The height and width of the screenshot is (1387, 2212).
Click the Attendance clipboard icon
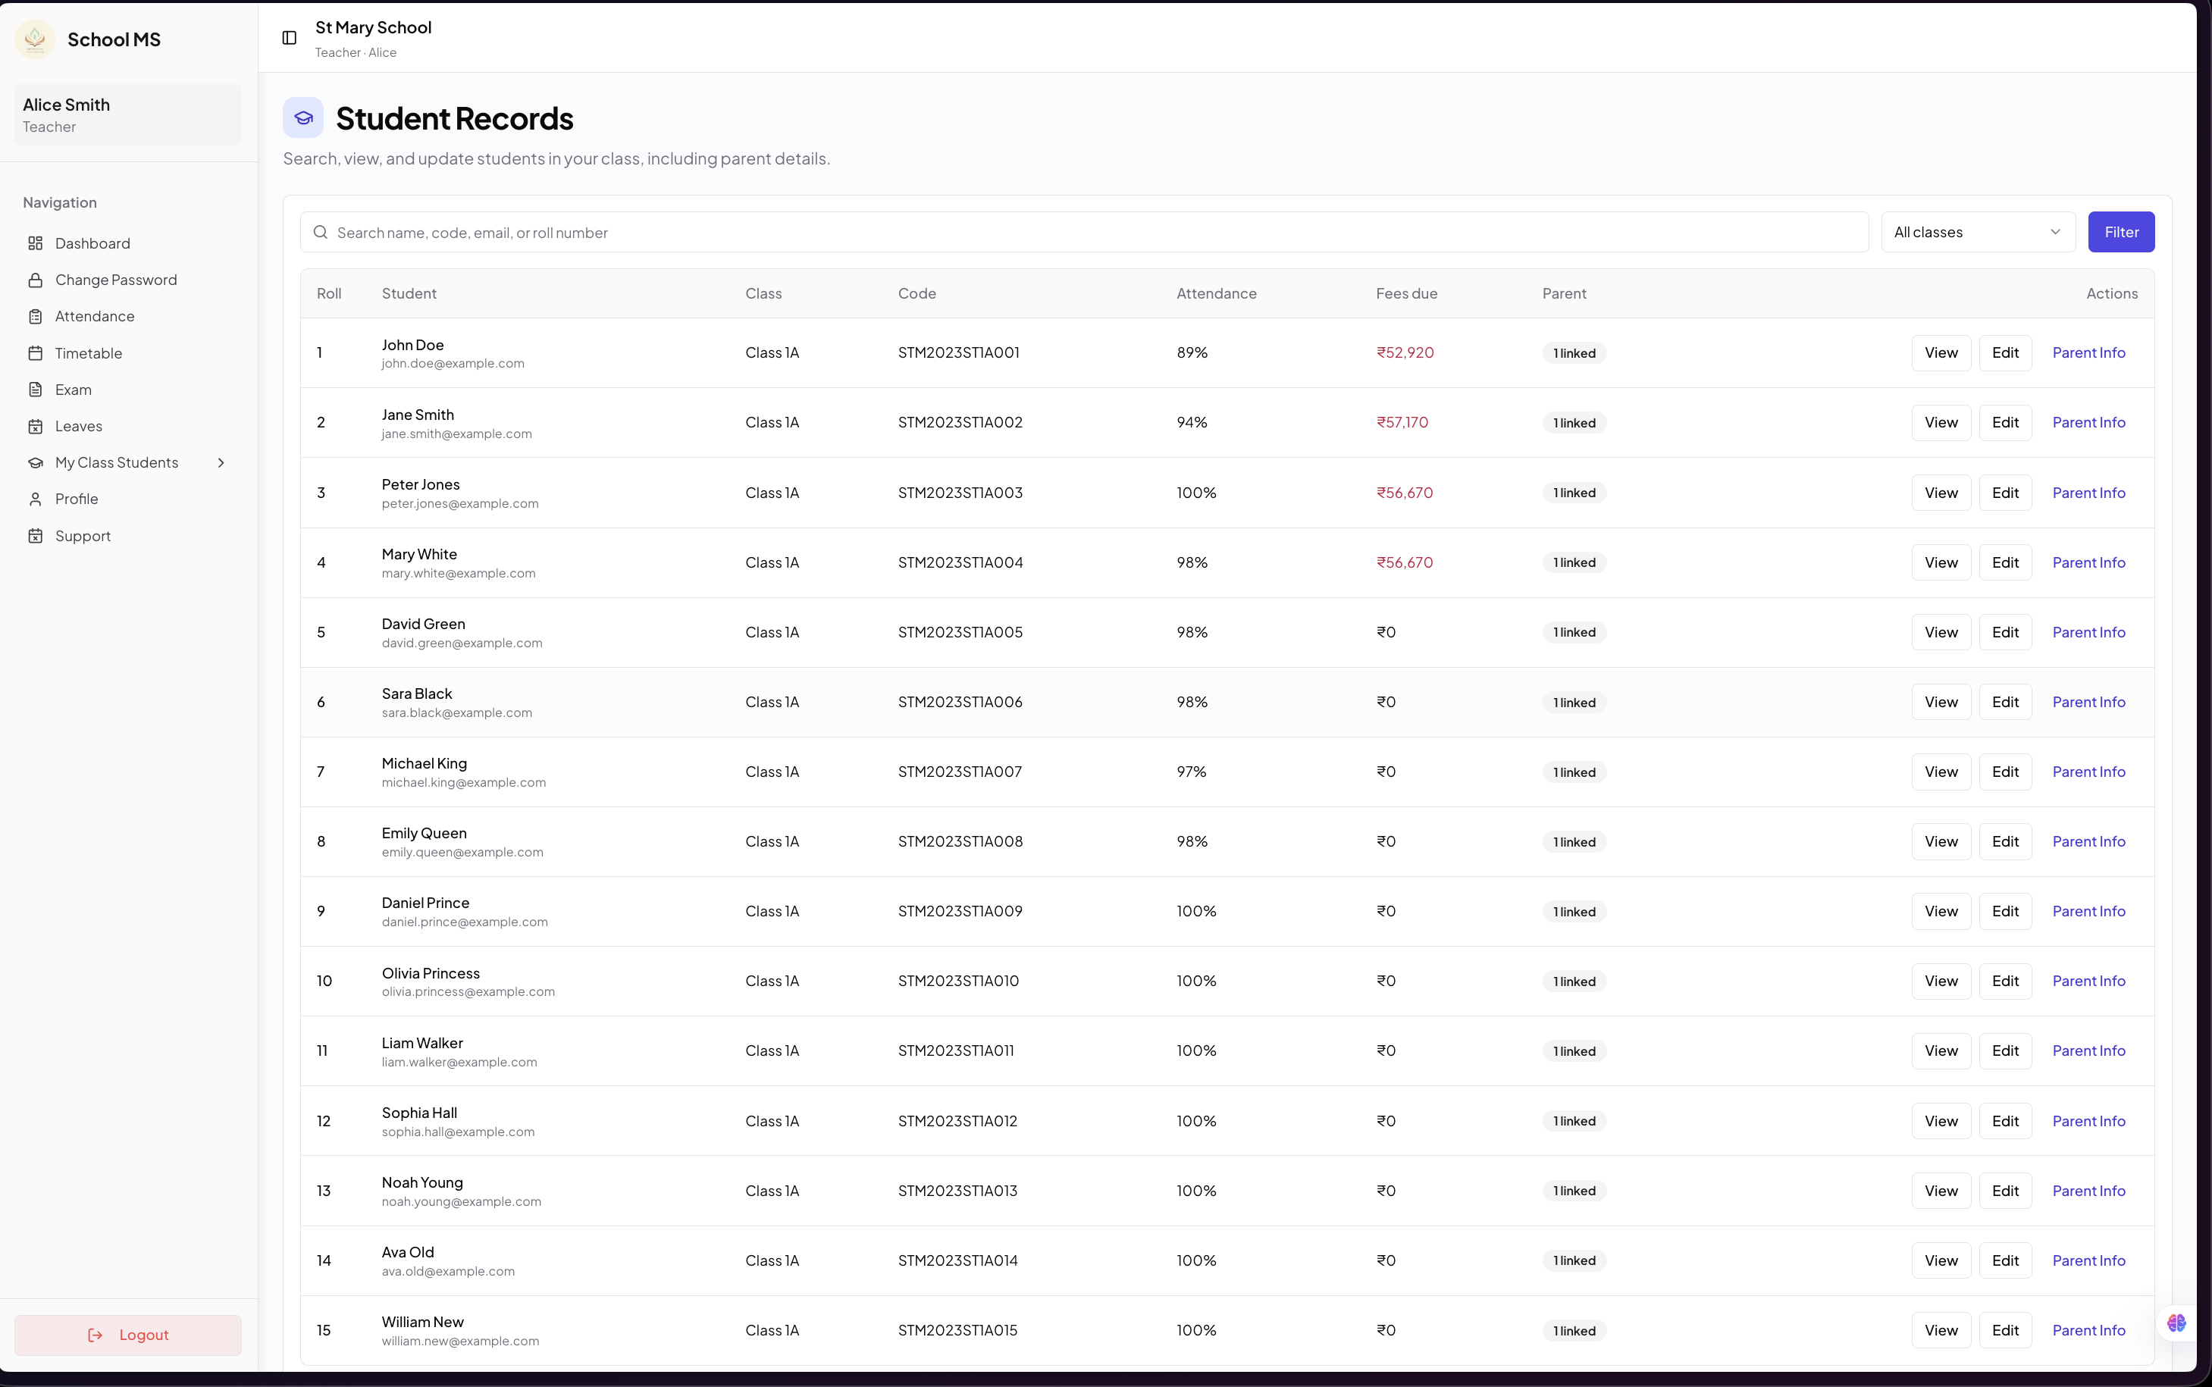pos(36,317)
